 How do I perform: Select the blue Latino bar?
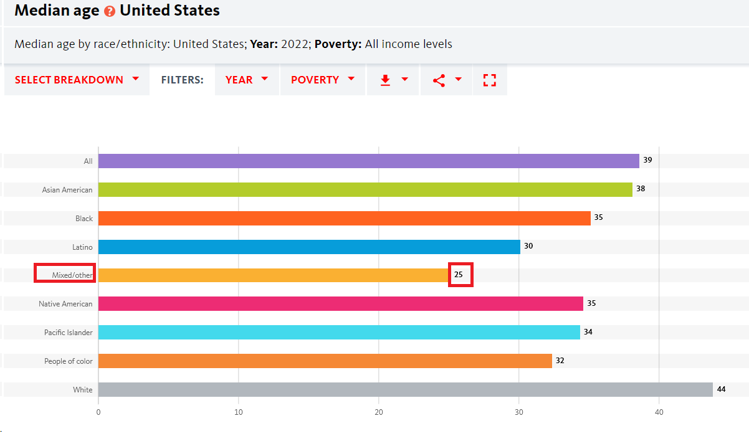point(309,247)
